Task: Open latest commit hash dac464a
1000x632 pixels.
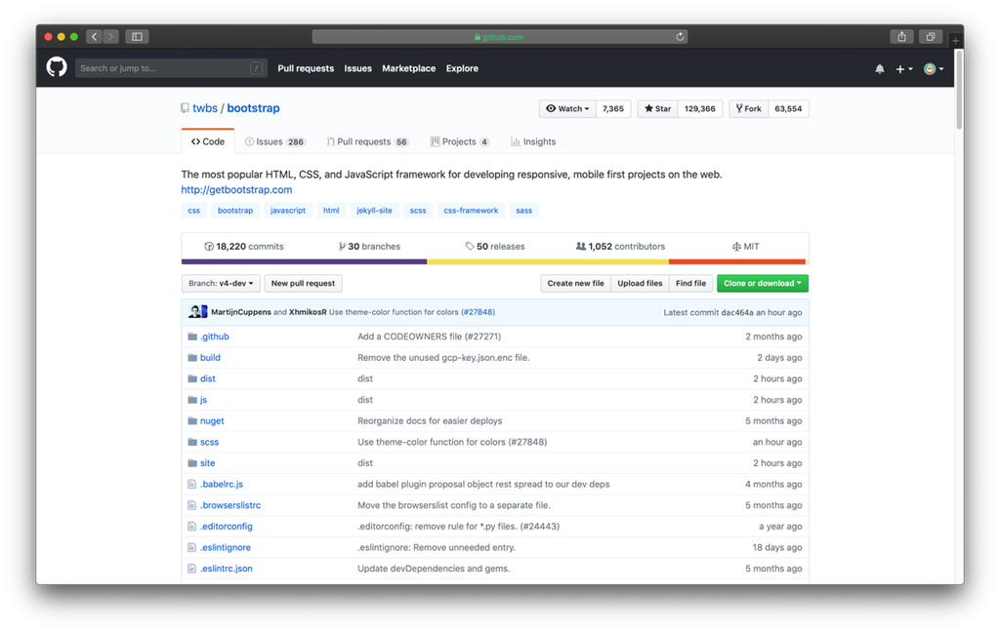Action: (736, 312)
